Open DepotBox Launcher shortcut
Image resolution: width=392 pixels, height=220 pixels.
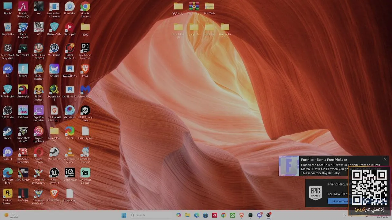pos(39,113)
